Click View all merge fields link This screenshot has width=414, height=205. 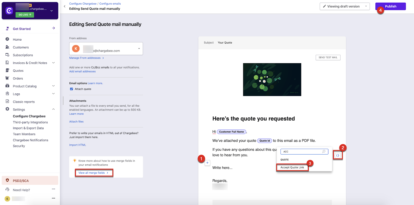[94, 173]
